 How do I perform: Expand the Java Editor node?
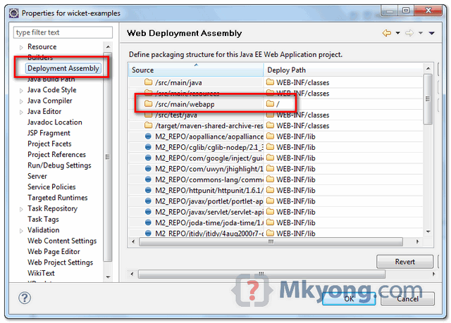point(21,112)
